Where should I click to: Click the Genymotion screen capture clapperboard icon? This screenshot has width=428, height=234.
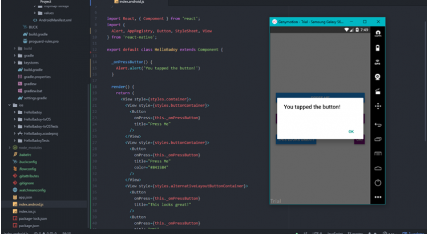coord(377,91)
